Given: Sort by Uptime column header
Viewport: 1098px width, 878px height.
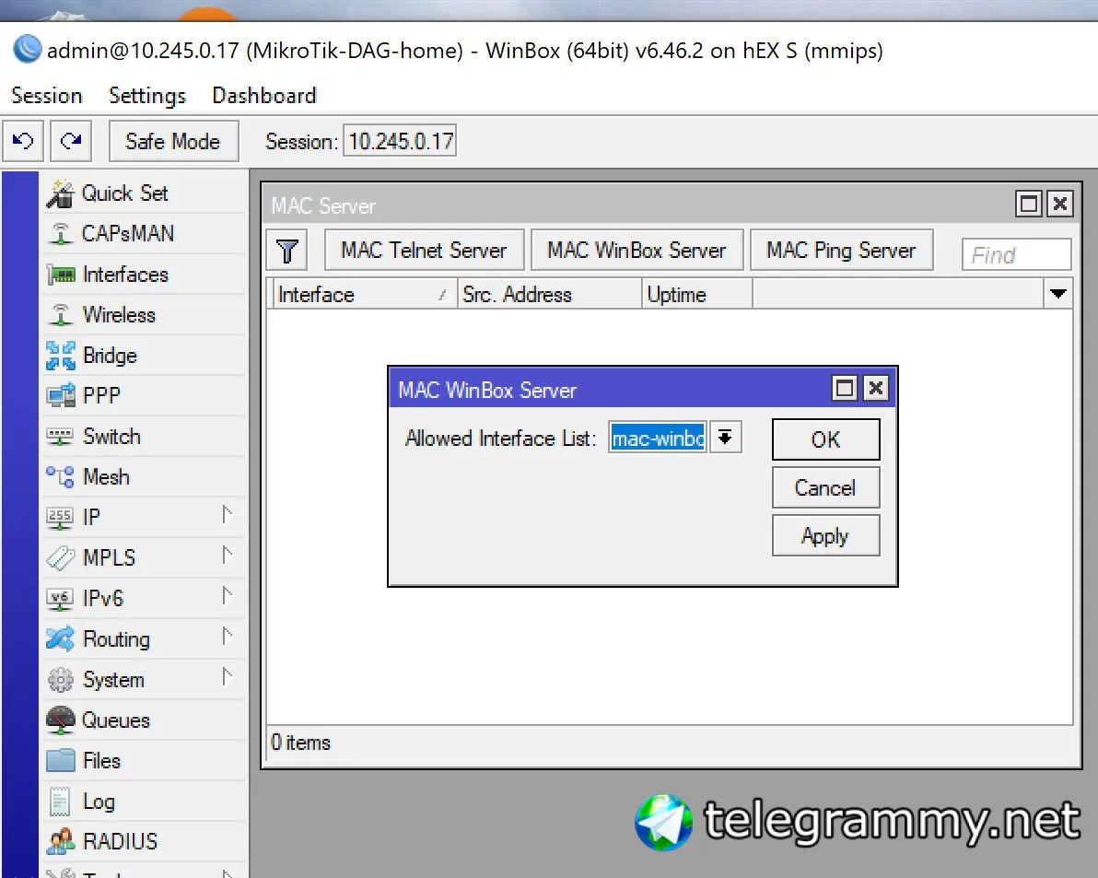Looking at the screenshot, I should (696, 294).
